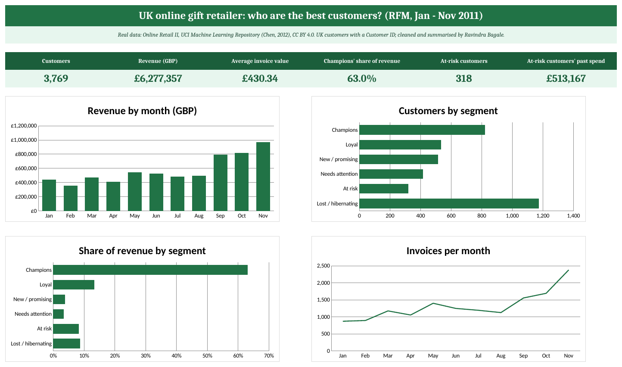
Task: Select the "Invoices per month" chart title
Action: pyautogui.click(x=448, y=251)
